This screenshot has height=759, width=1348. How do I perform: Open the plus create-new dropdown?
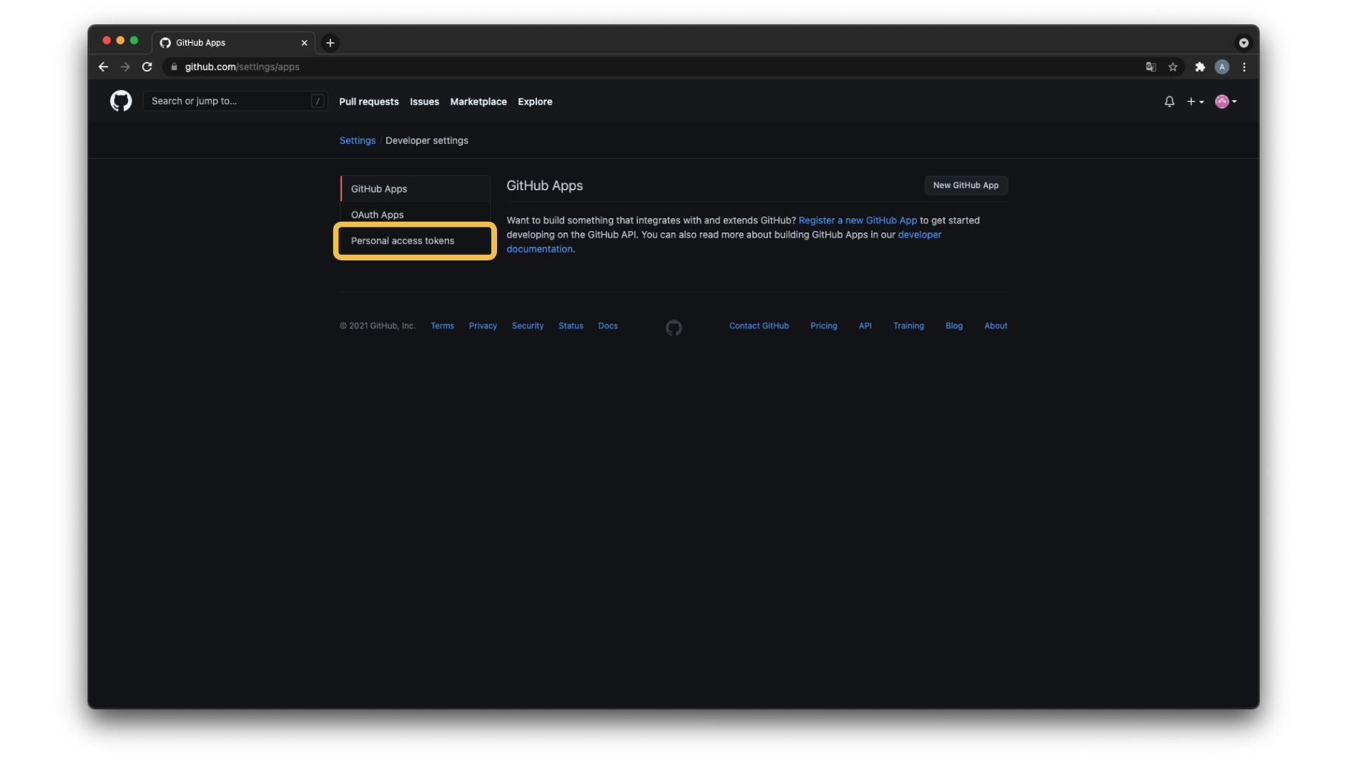1195,102
